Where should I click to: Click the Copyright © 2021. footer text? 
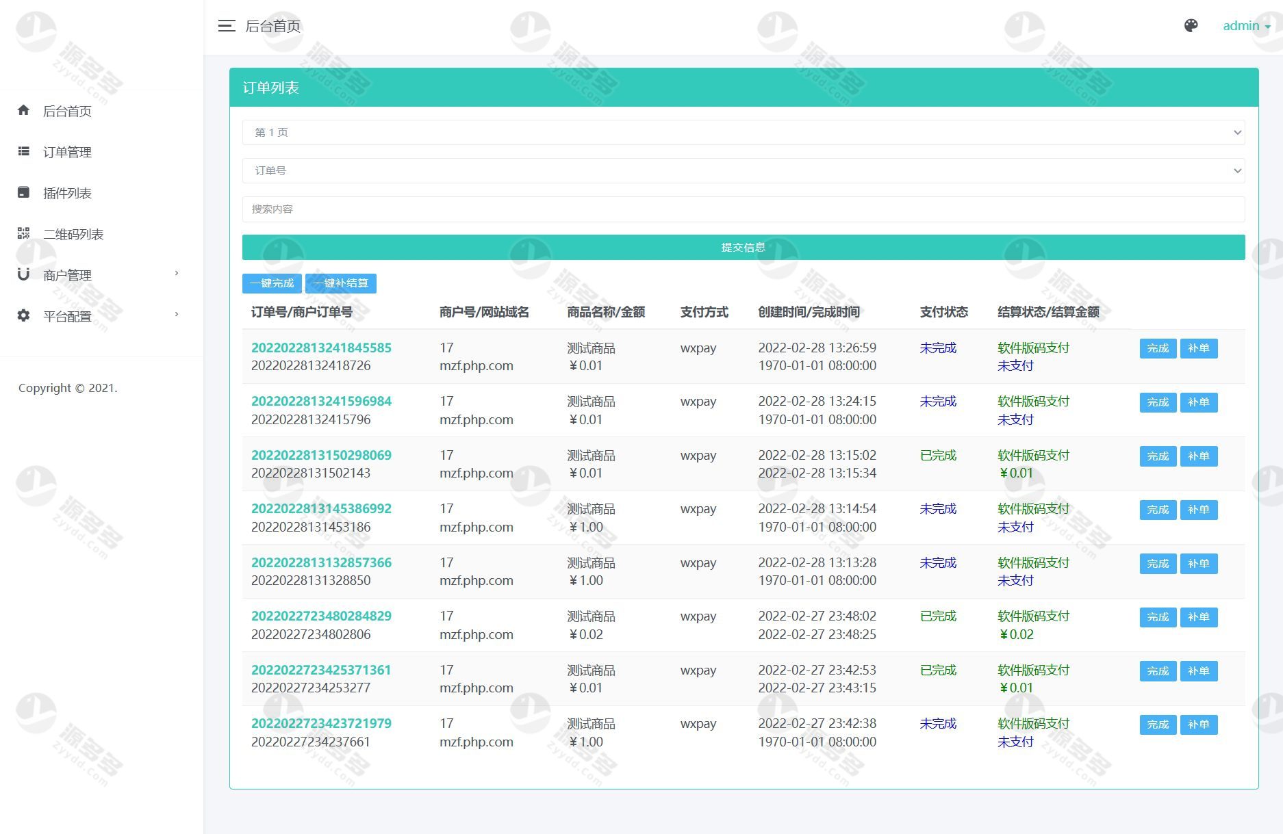click(68, 388)
